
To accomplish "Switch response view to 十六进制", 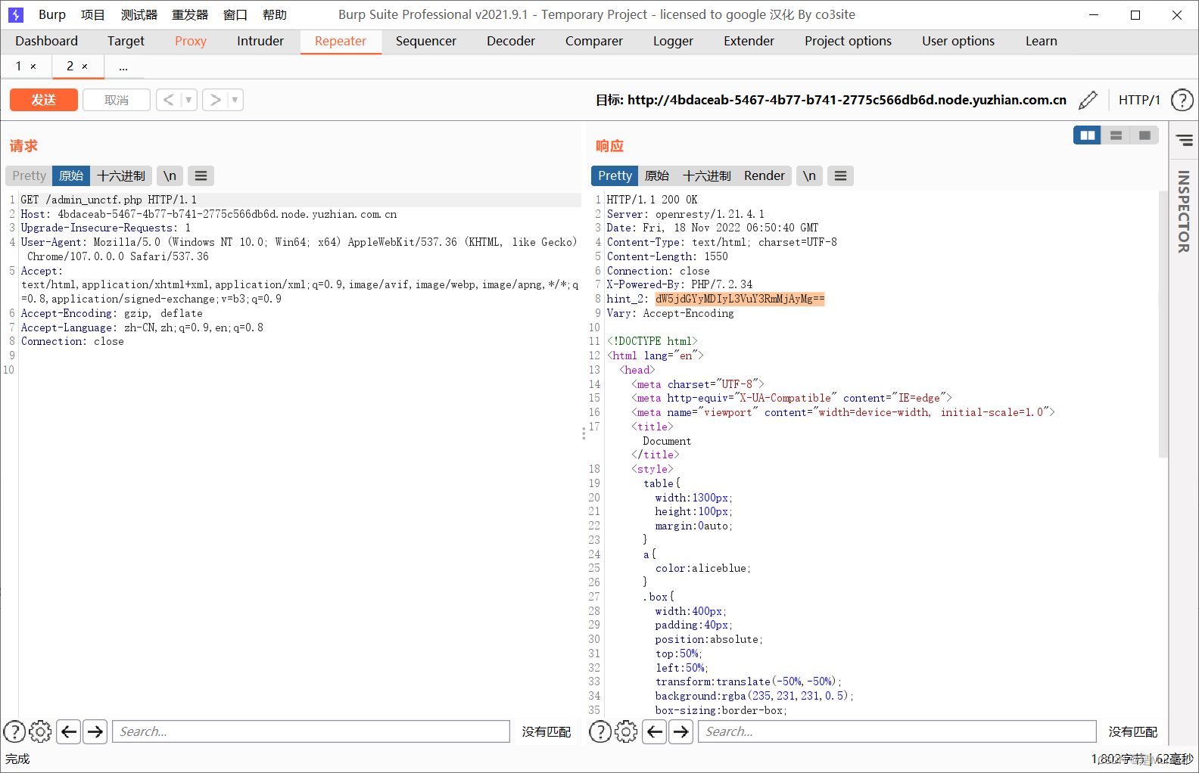I will (707, 175).
